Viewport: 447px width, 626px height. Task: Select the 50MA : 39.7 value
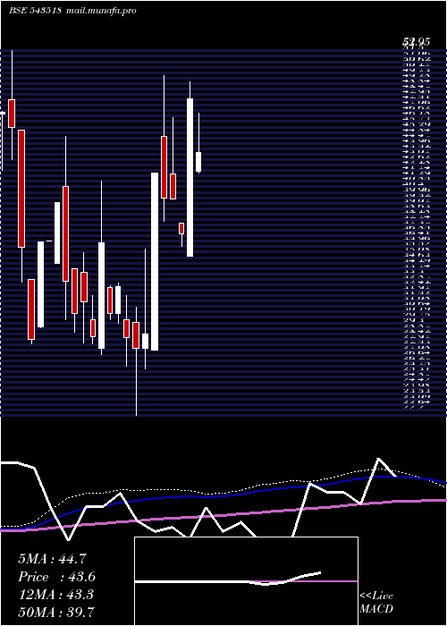tap(56, 612)
